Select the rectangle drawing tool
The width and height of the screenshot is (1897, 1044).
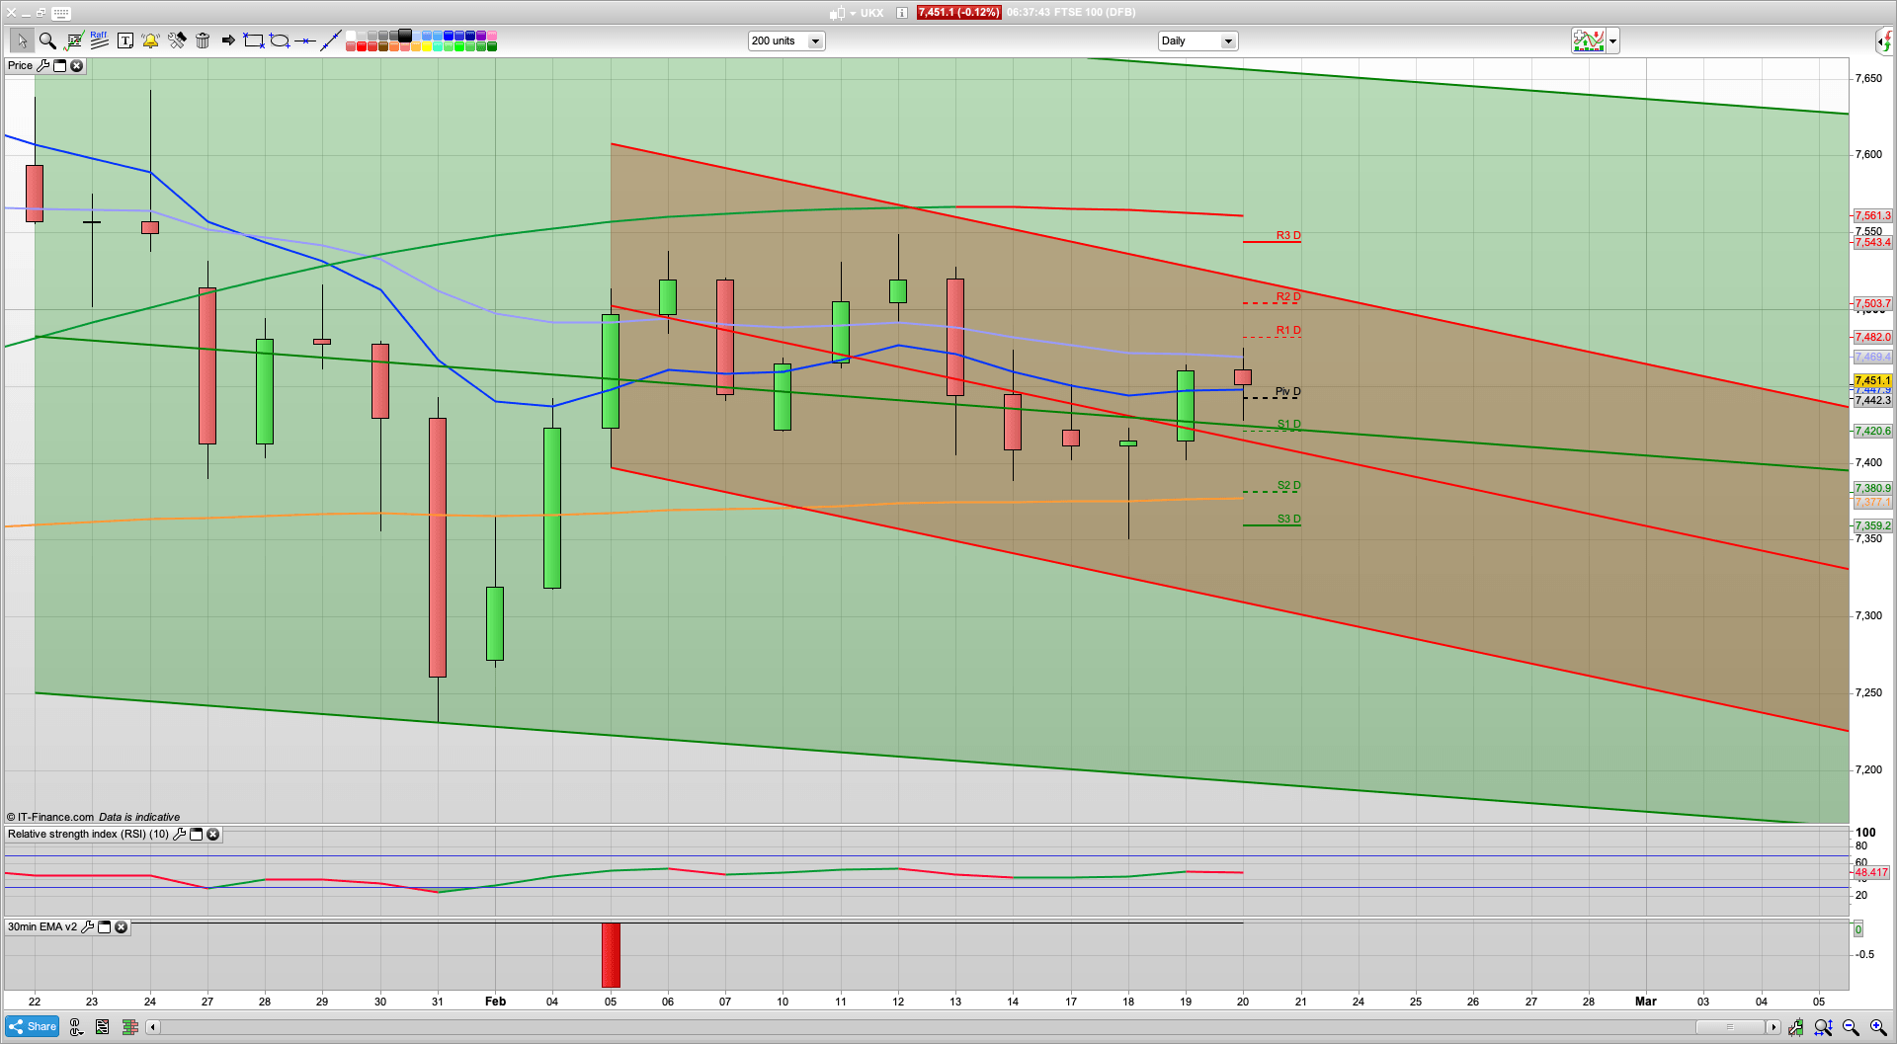coord(254,40)
